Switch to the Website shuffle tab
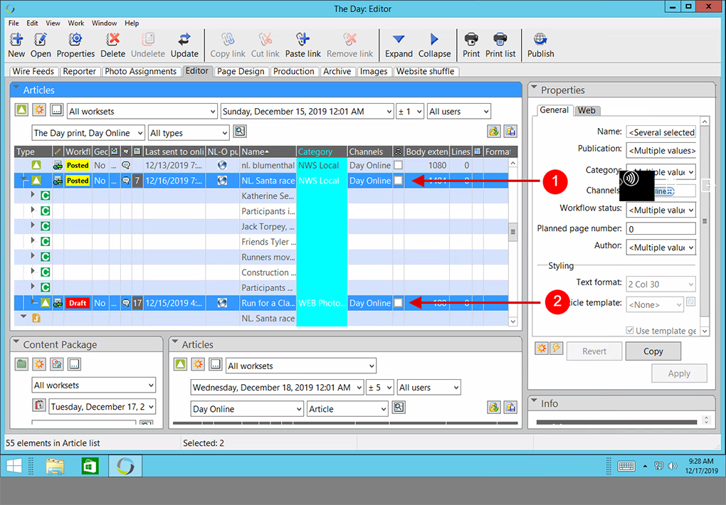The width and height of the screenshot is (726, 505). tap(425, 71)
